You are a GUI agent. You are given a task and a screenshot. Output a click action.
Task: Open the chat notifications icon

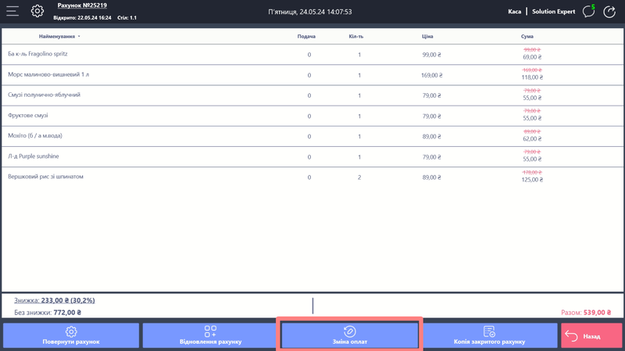[x=588, y=12]
